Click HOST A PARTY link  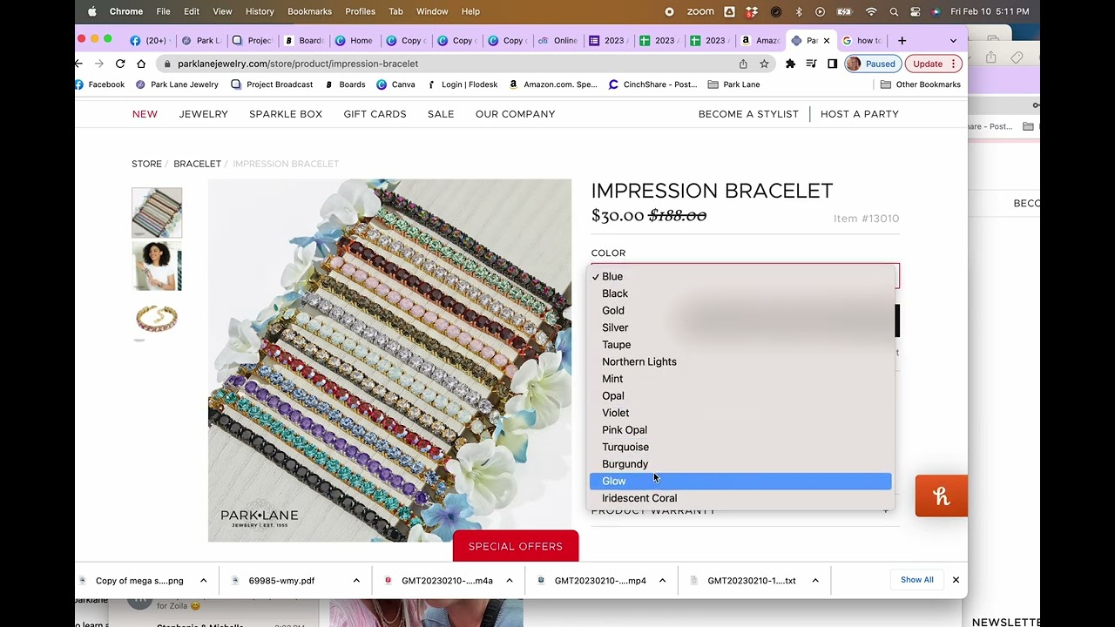pos(860,114)
